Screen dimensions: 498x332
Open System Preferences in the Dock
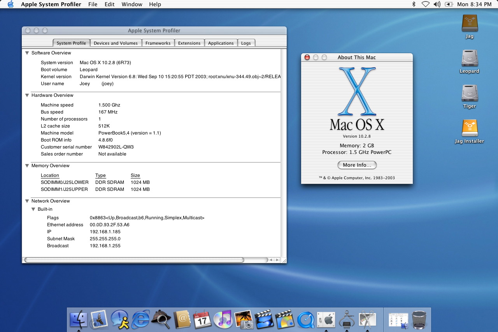326,320
